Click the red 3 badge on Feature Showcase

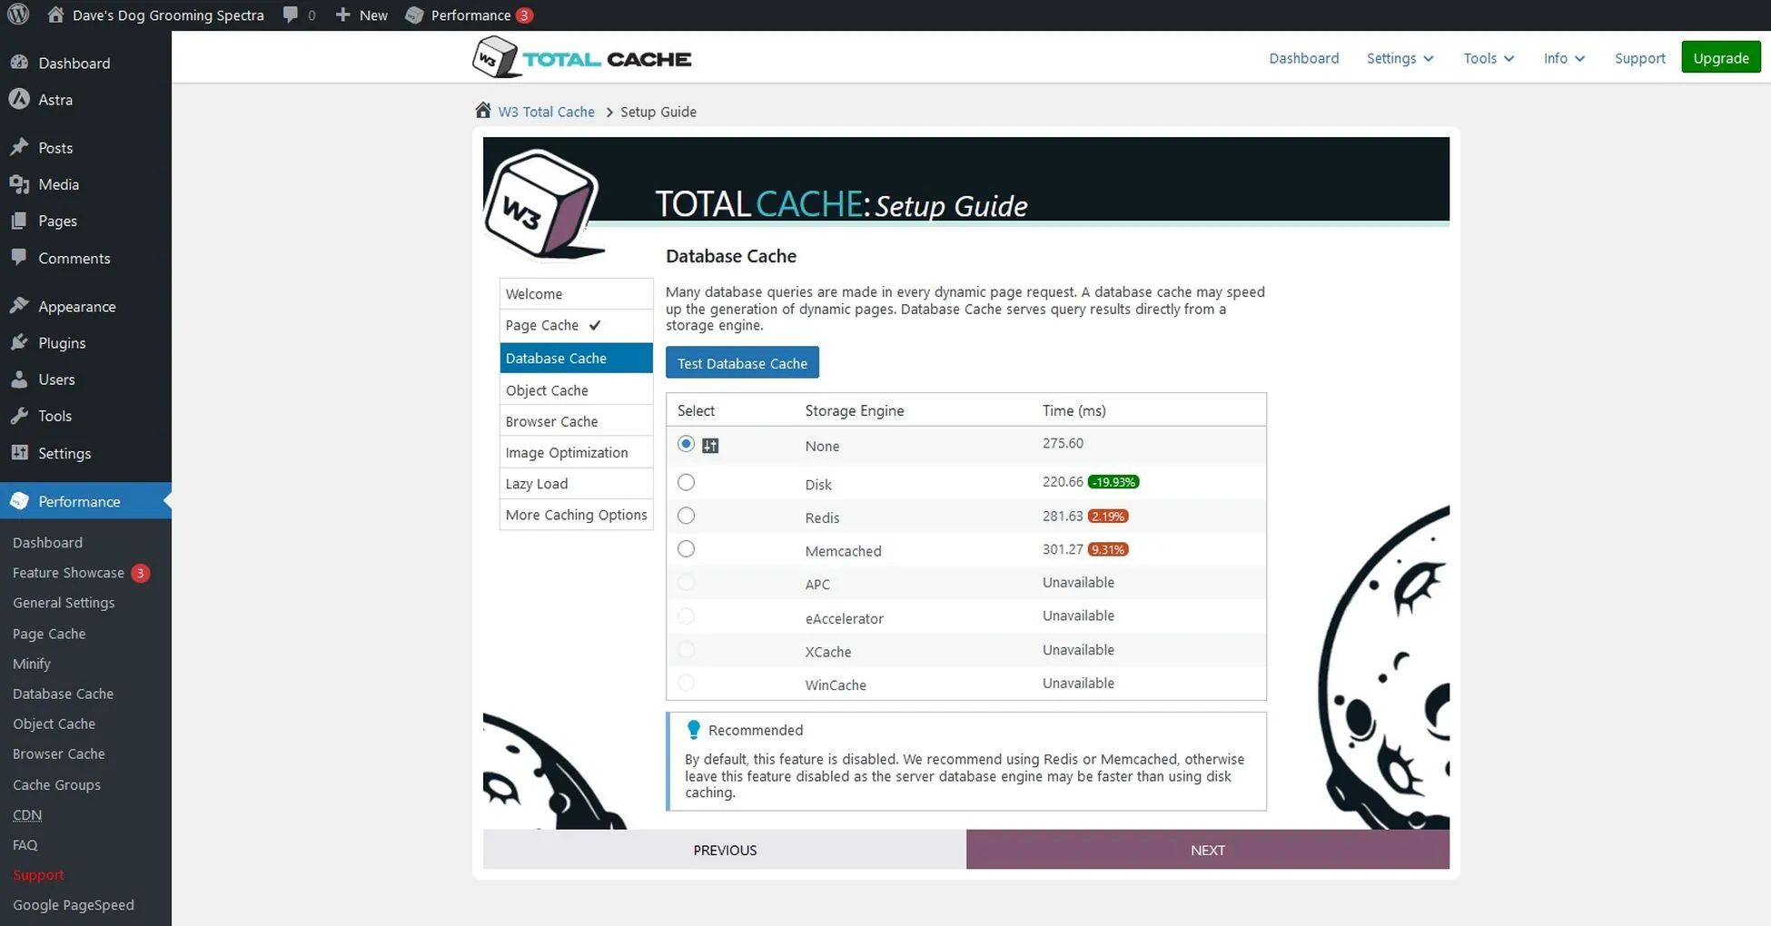pyautogui.click(x=140, y=573)
